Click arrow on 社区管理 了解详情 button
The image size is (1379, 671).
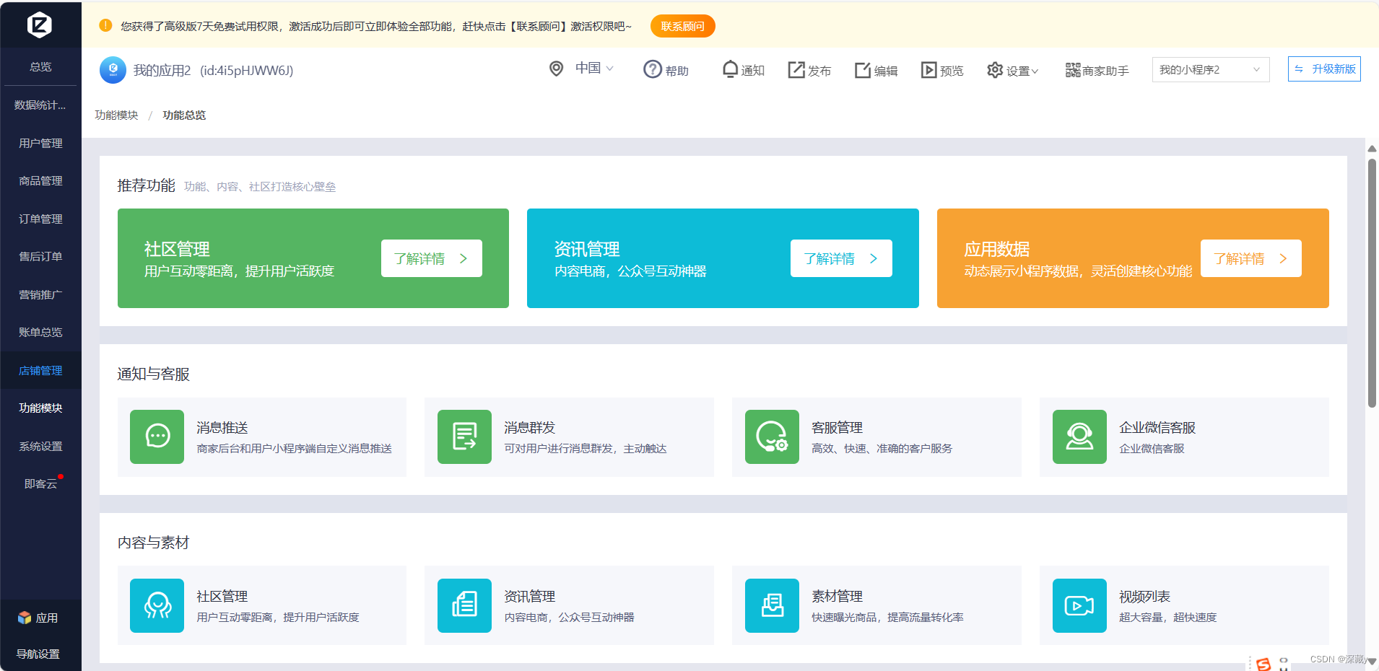pyautogui.click(x=464, y=258)
